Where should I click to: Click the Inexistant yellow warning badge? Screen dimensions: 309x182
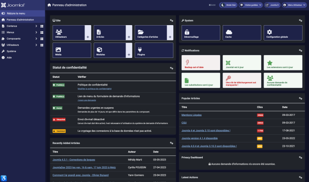tap(59, 131)
